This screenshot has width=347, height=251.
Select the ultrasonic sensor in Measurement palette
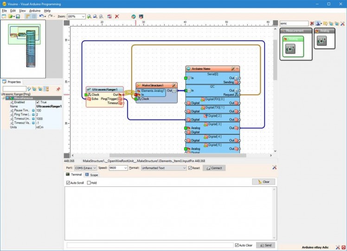pyautogui.click(x=291, y=48)
